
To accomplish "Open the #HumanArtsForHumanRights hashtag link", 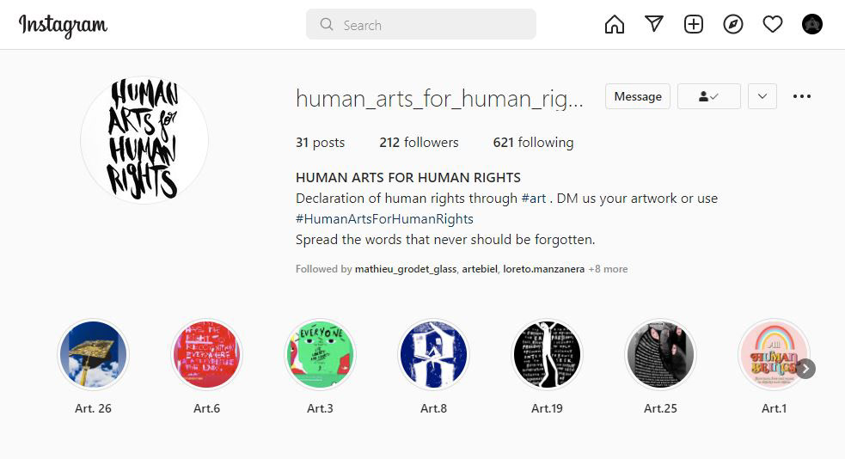I will pyautogui.click(x=384, y=219).
